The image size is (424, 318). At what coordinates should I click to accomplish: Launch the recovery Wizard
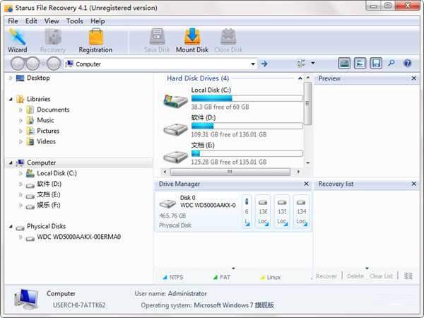[17, 40]
